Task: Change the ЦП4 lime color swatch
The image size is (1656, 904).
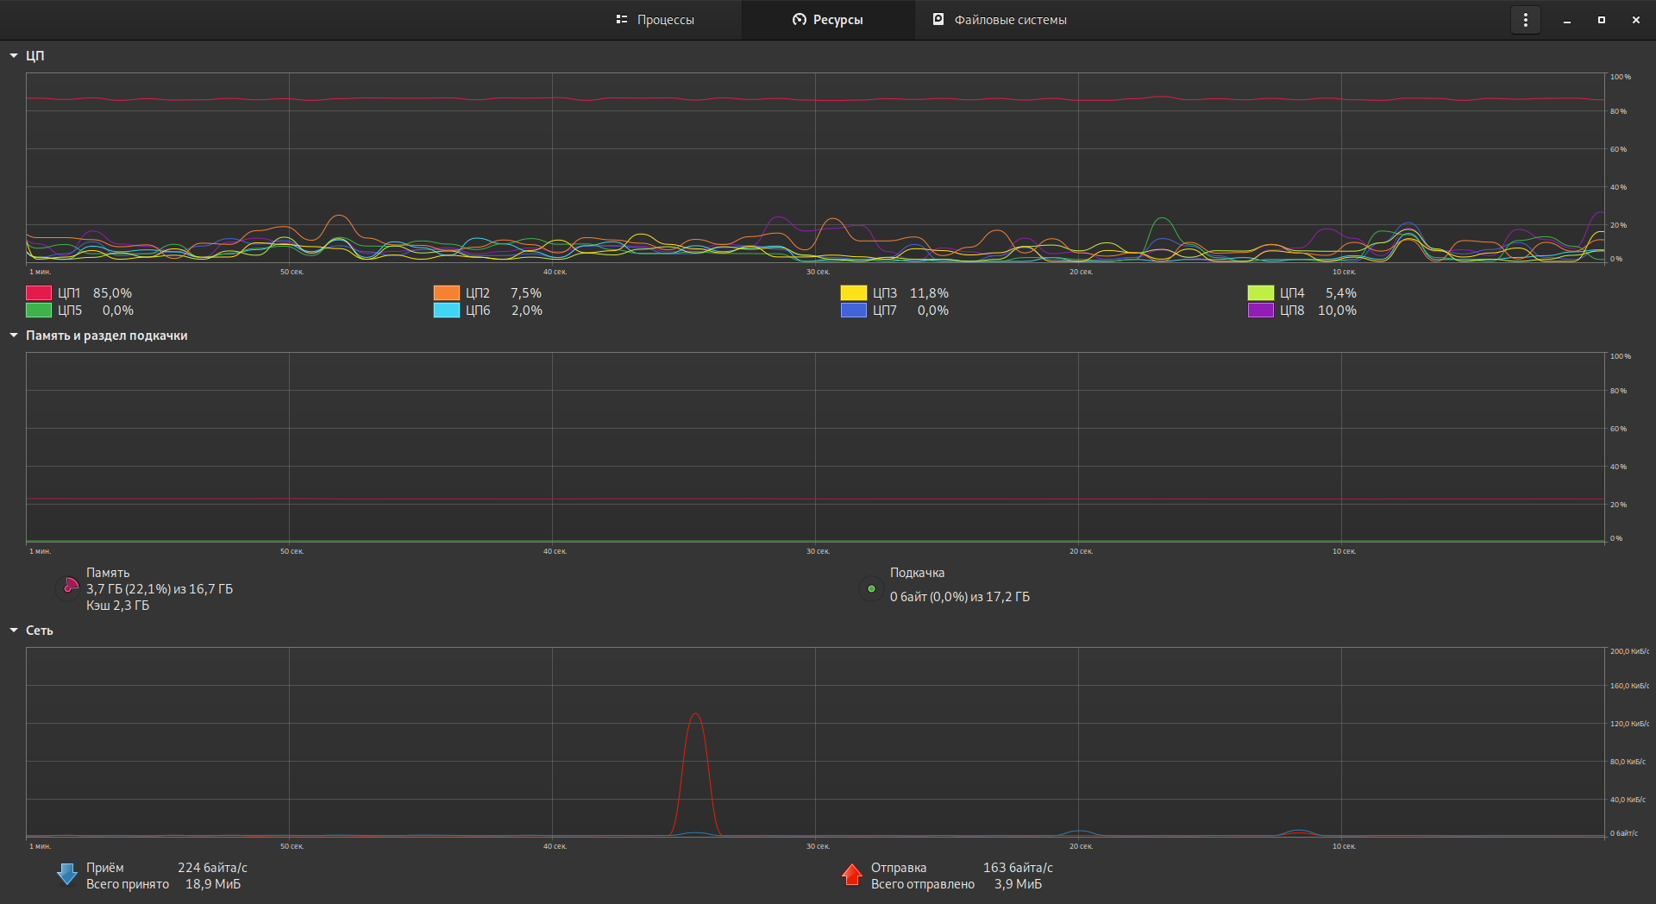Action: [1261, 293]
